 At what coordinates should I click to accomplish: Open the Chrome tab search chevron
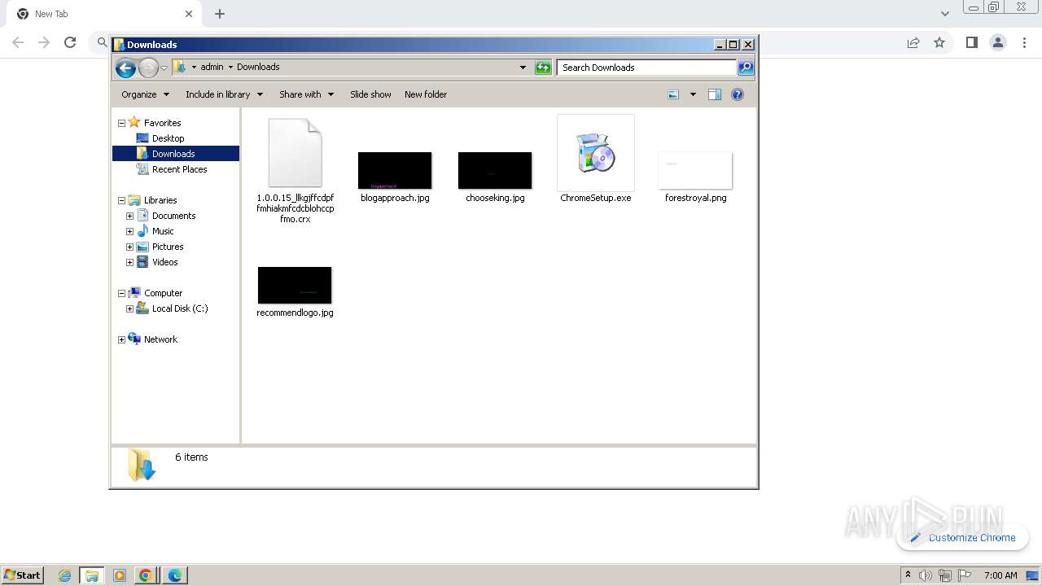[945, 14]
